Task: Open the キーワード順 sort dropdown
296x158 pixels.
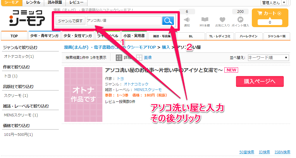Action: tap(268, 57)
